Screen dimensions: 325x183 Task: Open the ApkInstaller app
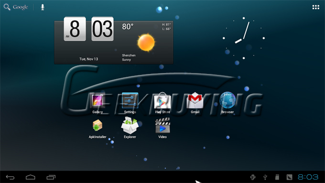pyautogui.click(x=97, y=129)
